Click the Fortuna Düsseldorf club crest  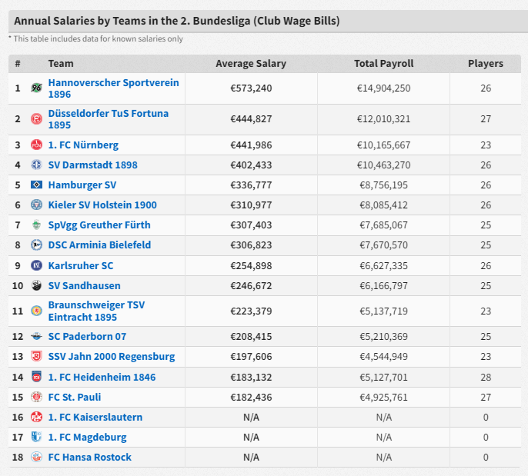36,118
